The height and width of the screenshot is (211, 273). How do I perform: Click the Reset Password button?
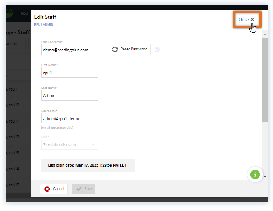129,50
